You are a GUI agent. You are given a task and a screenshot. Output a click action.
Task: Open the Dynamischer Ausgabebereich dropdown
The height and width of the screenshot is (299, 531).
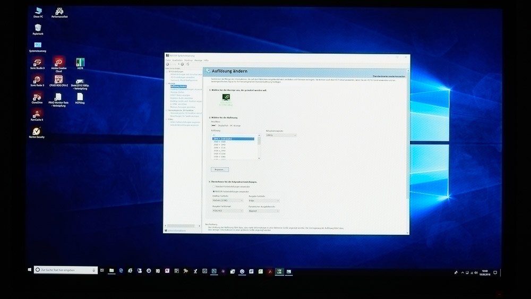tap(264, 211)
